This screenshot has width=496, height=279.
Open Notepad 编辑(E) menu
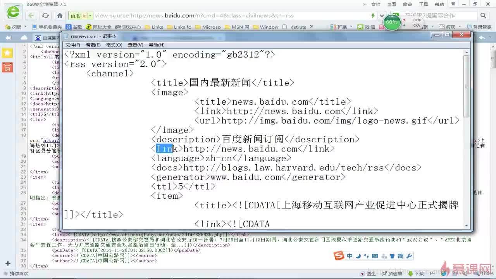point(93,45)
